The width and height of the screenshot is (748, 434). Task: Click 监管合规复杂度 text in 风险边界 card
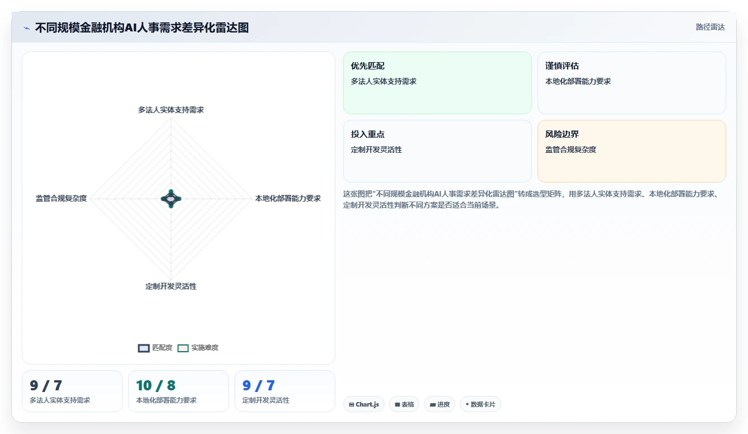[x=571, y=150]
